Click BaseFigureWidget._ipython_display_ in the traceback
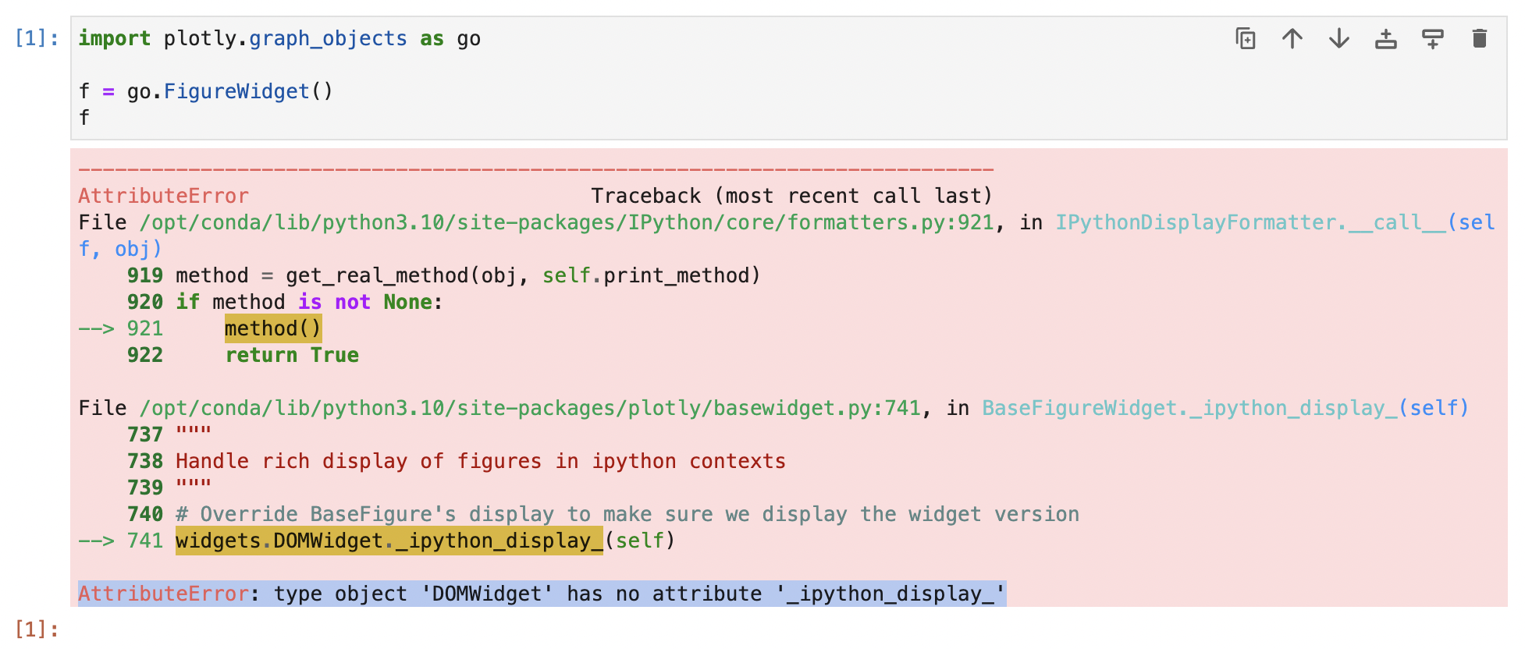Viewport: 1525px width, 649px height. coord(1202,407)
